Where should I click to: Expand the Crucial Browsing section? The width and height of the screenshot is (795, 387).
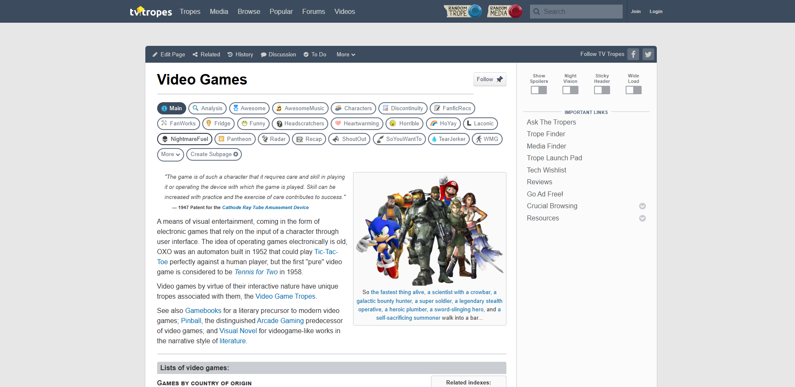(x=642, y=206)
